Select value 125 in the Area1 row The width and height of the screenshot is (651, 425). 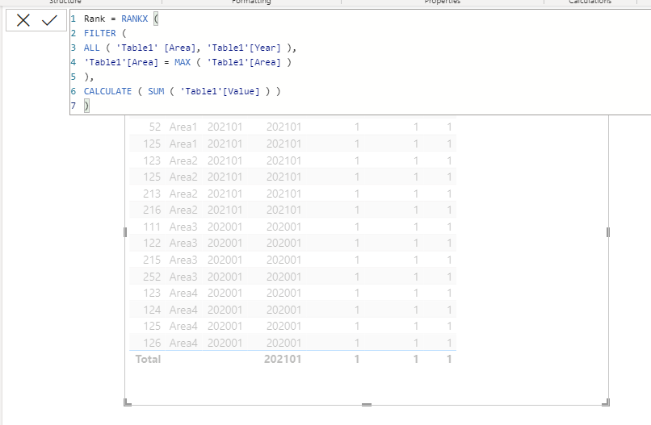(152, 144)
